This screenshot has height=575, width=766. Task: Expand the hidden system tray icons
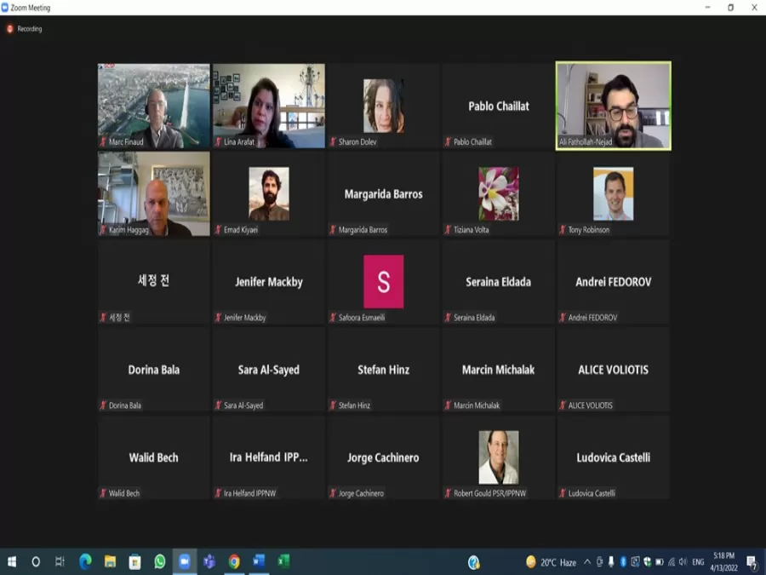[587, 562]
